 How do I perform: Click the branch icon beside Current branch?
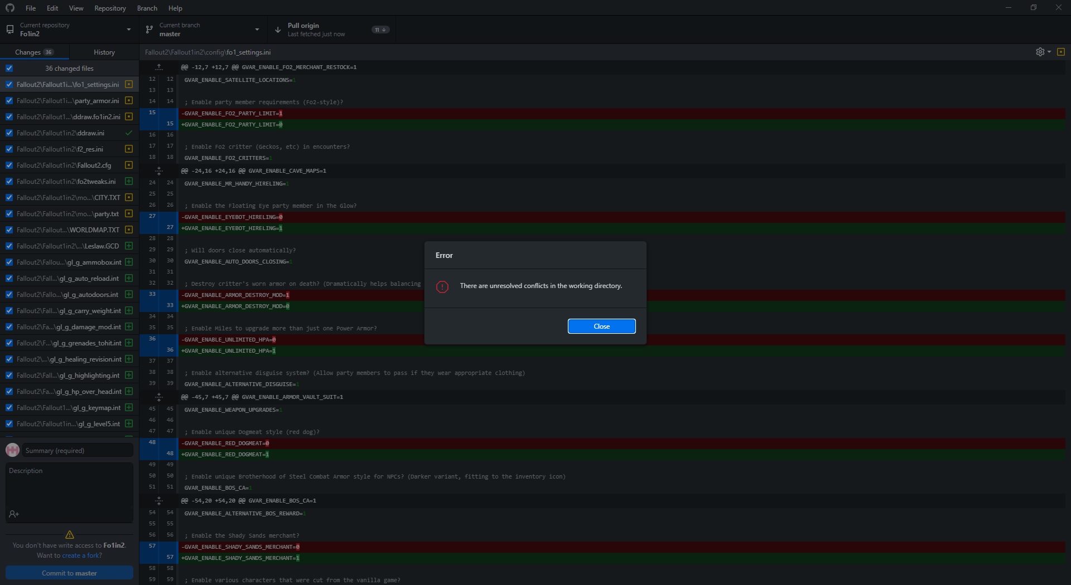pos(149,30)
